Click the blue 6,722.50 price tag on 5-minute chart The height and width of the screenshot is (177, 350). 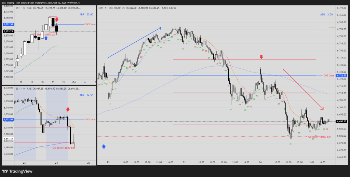pyautogui.click(x=342, y=76)
